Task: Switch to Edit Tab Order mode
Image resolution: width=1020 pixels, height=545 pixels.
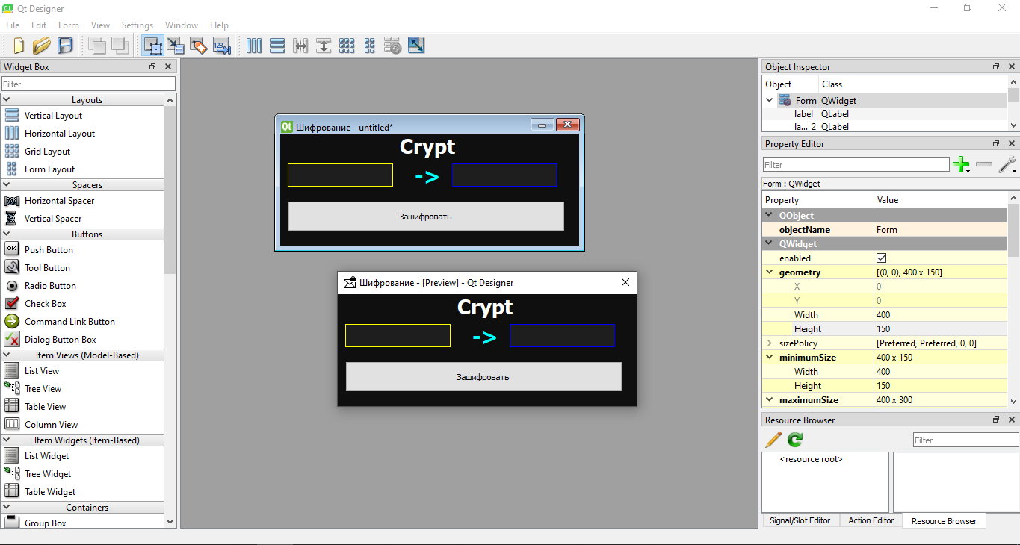Action: [x=221, y=46]
